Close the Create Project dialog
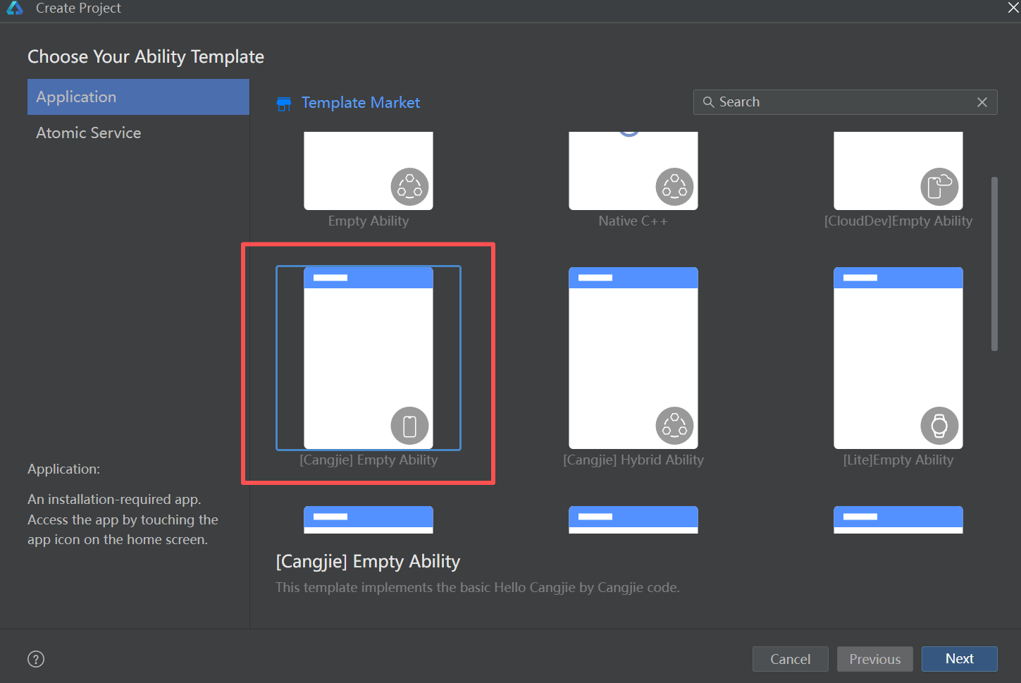1021x683 pixels. pos(1013,8)
